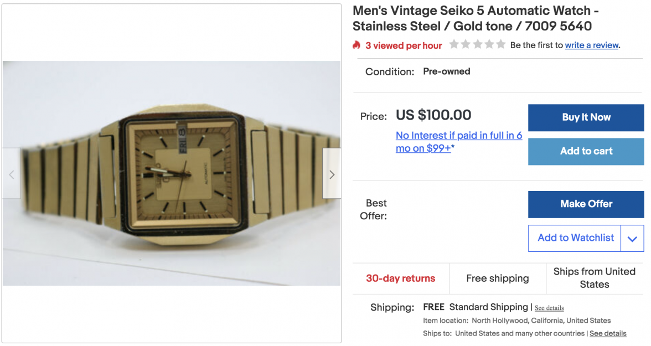Click the Pre-owned condition text
The width and height of the screenshot is (651, 346).
pos(446,71)
